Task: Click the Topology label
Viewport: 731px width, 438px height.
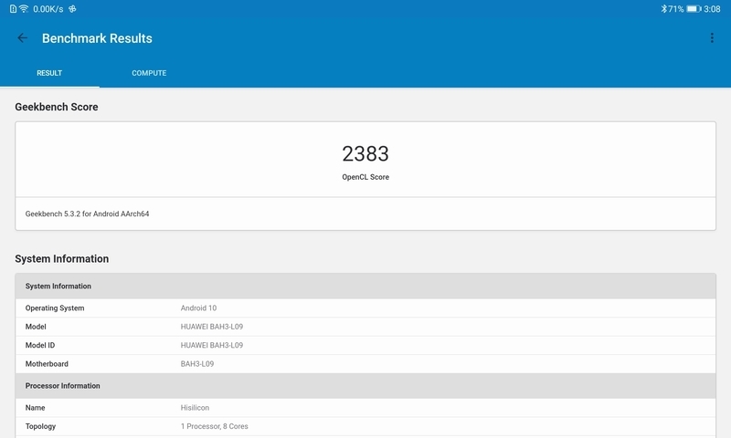Action: (40, 426)
